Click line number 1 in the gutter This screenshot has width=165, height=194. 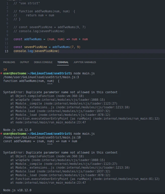point(7,4)
